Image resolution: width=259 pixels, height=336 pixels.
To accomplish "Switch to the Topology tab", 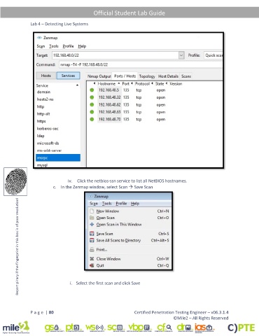I will [x=147, y=76].
